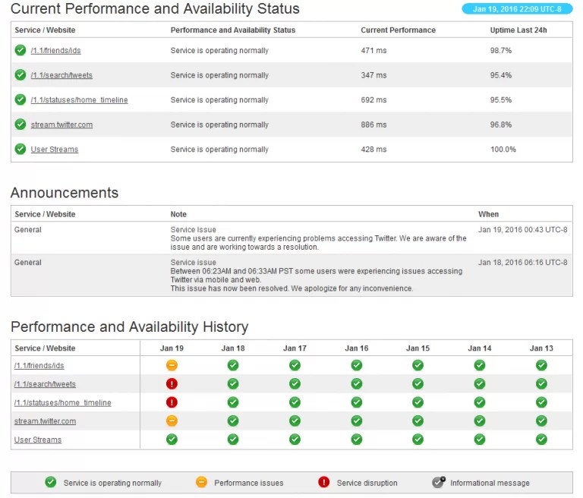The height and width of the screenshot is (498, 583).
Task: Click User Streams Jan 14 history check icon
Action: click(x=480, y=440)
